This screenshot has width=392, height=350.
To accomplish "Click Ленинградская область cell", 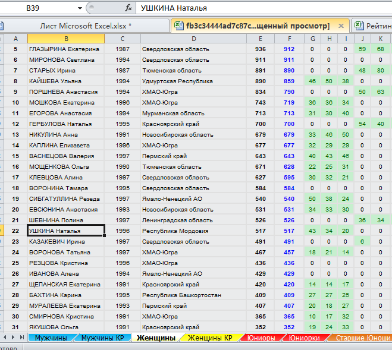I will [x=194, y=220].
